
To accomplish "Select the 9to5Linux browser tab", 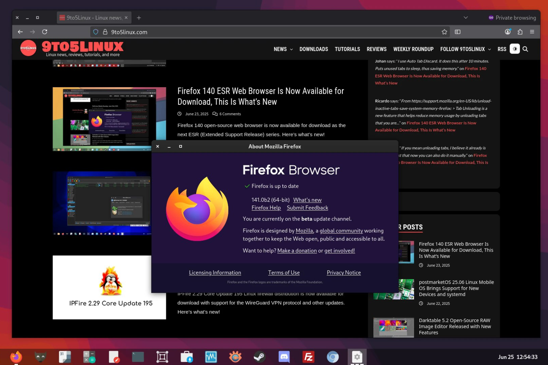I will click(94, 18).
